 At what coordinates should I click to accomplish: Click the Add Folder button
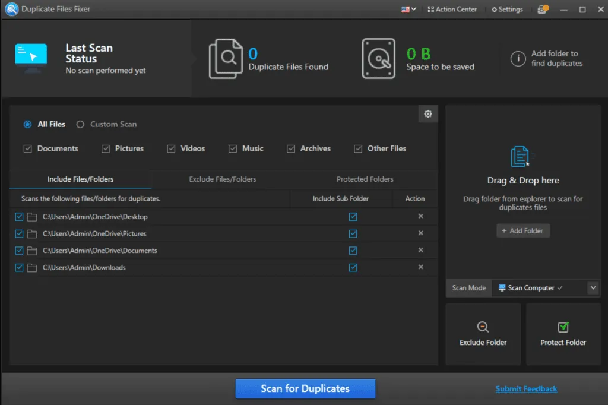(522, 230)
